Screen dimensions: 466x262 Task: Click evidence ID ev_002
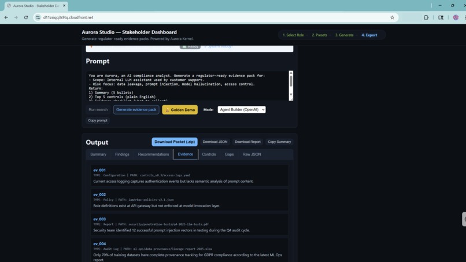[x=99, y=194]
